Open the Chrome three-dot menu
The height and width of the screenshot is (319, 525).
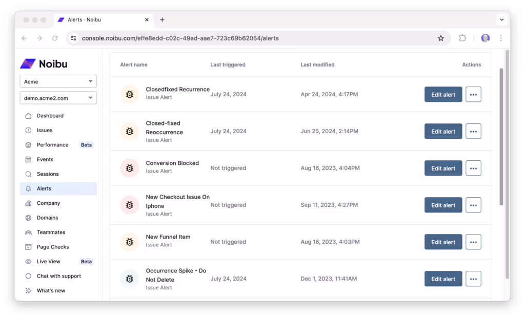(x=501, y=38)
